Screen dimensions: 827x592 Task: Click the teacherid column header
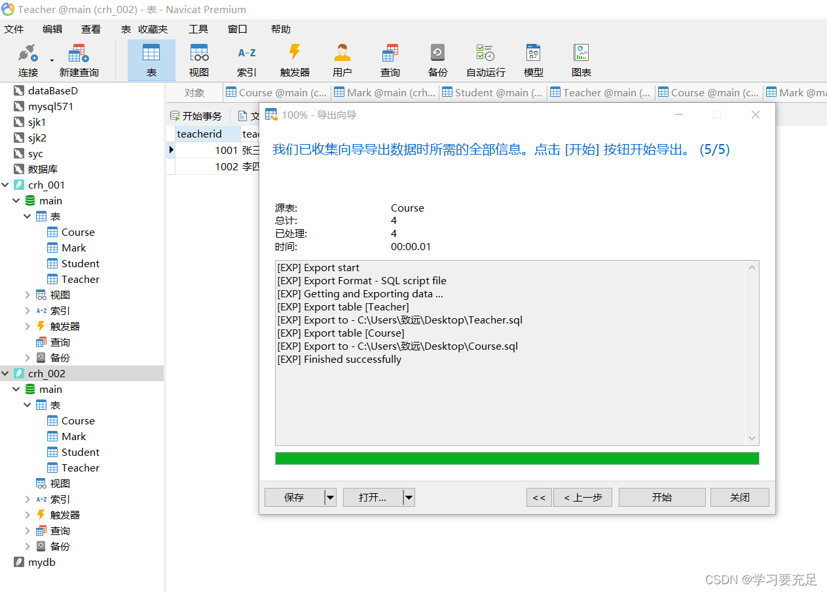[208, 134]
